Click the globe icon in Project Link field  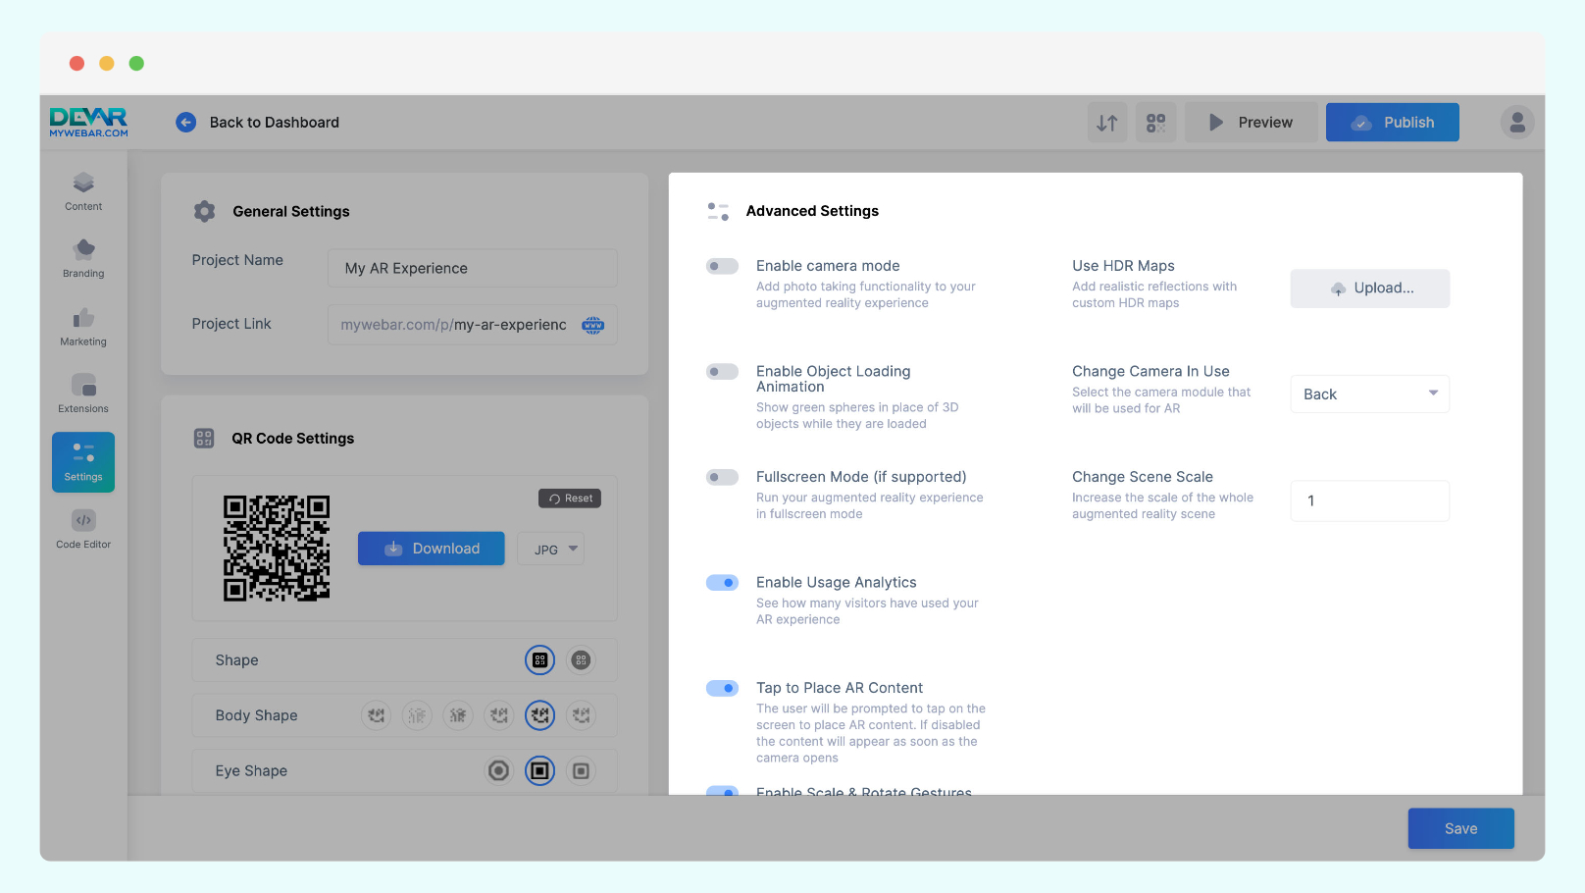pyautogui.click(x=592, y=325)
